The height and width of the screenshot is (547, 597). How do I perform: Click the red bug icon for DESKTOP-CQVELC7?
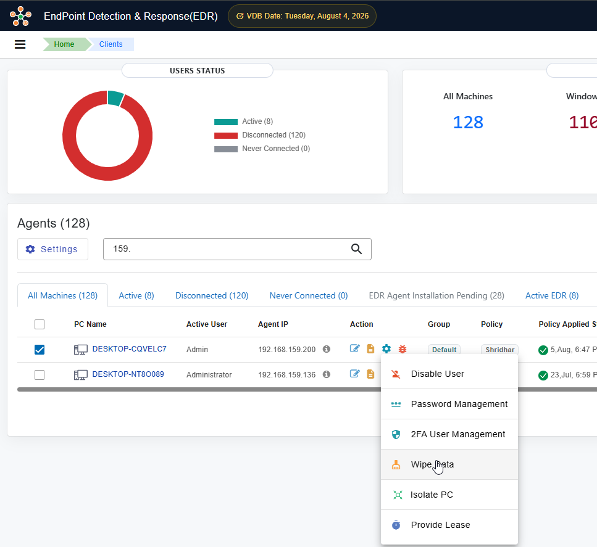click(403, 349)
